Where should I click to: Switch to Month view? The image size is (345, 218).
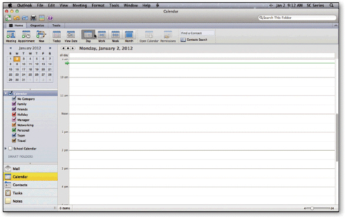point(129,37)
